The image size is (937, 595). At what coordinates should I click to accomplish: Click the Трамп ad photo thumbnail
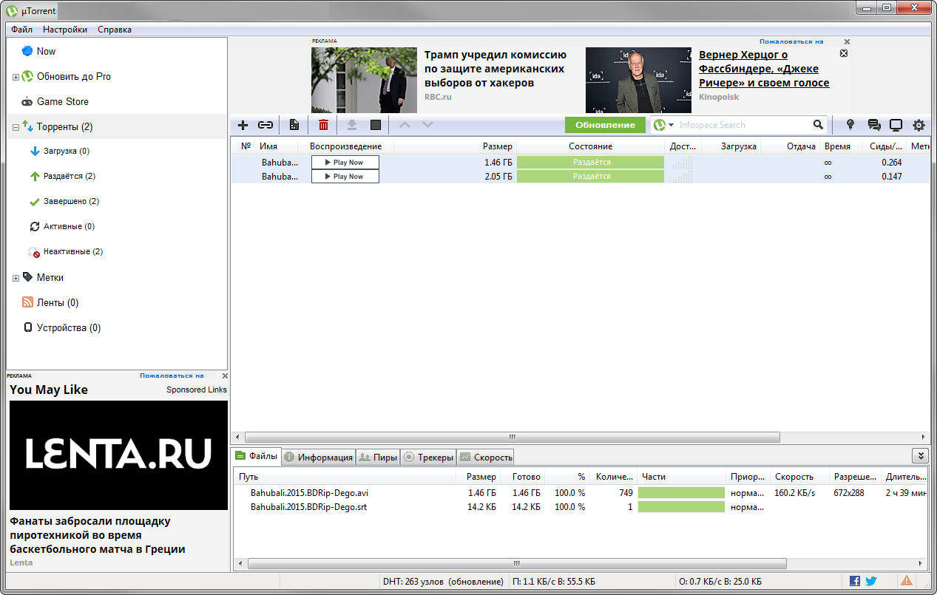[365, 80]
